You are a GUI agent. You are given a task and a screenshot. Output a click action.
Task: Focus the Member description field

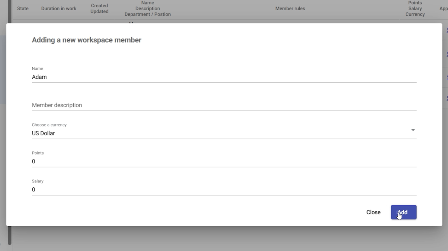(224, 105)
